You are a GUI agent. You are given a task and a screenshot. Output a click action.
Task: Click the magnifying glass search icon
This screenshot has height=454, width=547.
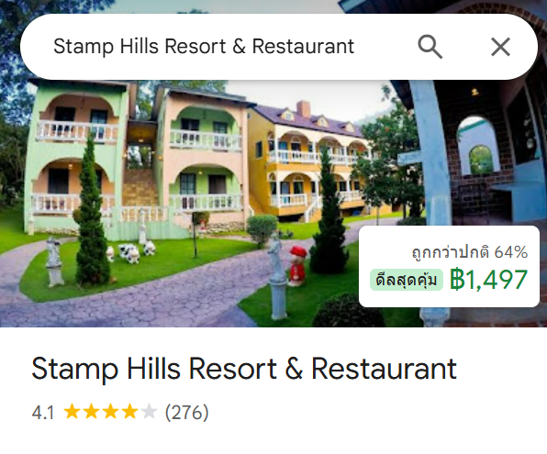coord(430,47)
